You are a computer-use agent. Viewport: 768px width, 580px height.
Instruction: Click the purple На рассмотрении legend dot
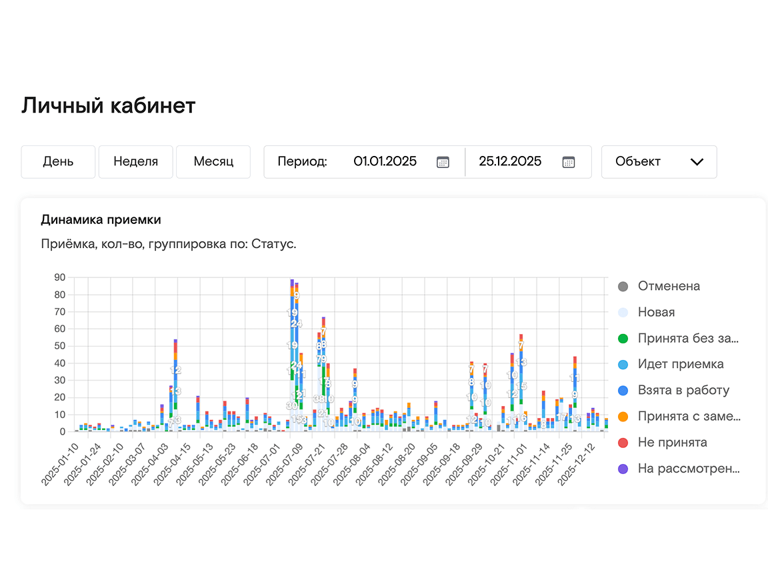[623, 469]
